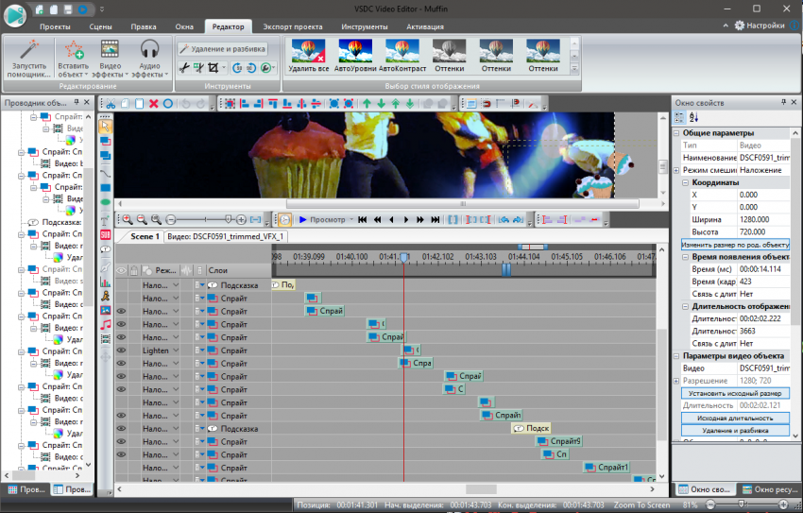Jump to end of timeline

[x=436, y=219]
